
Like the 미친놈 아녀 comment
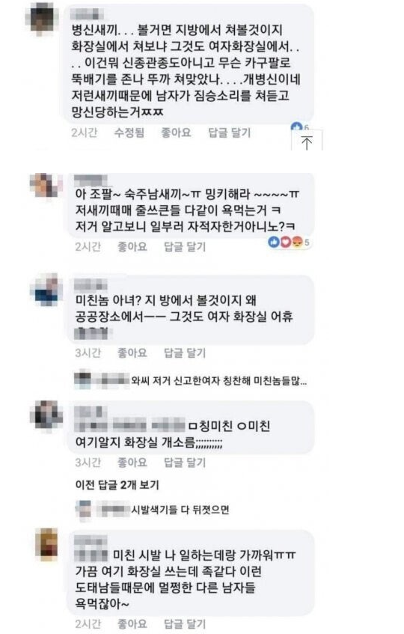click(x=132, y=353)
